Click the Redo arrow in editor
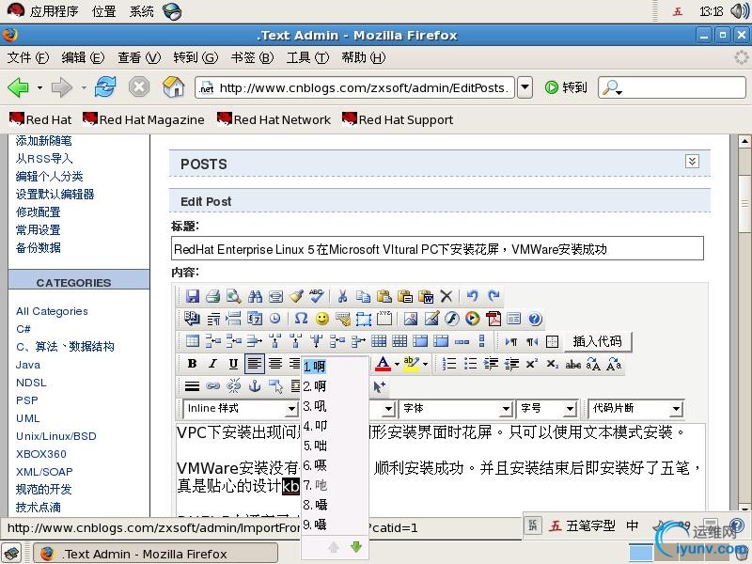Image resolution: width=752 pixels, height=564 pixels. click(x=493, y=296)
